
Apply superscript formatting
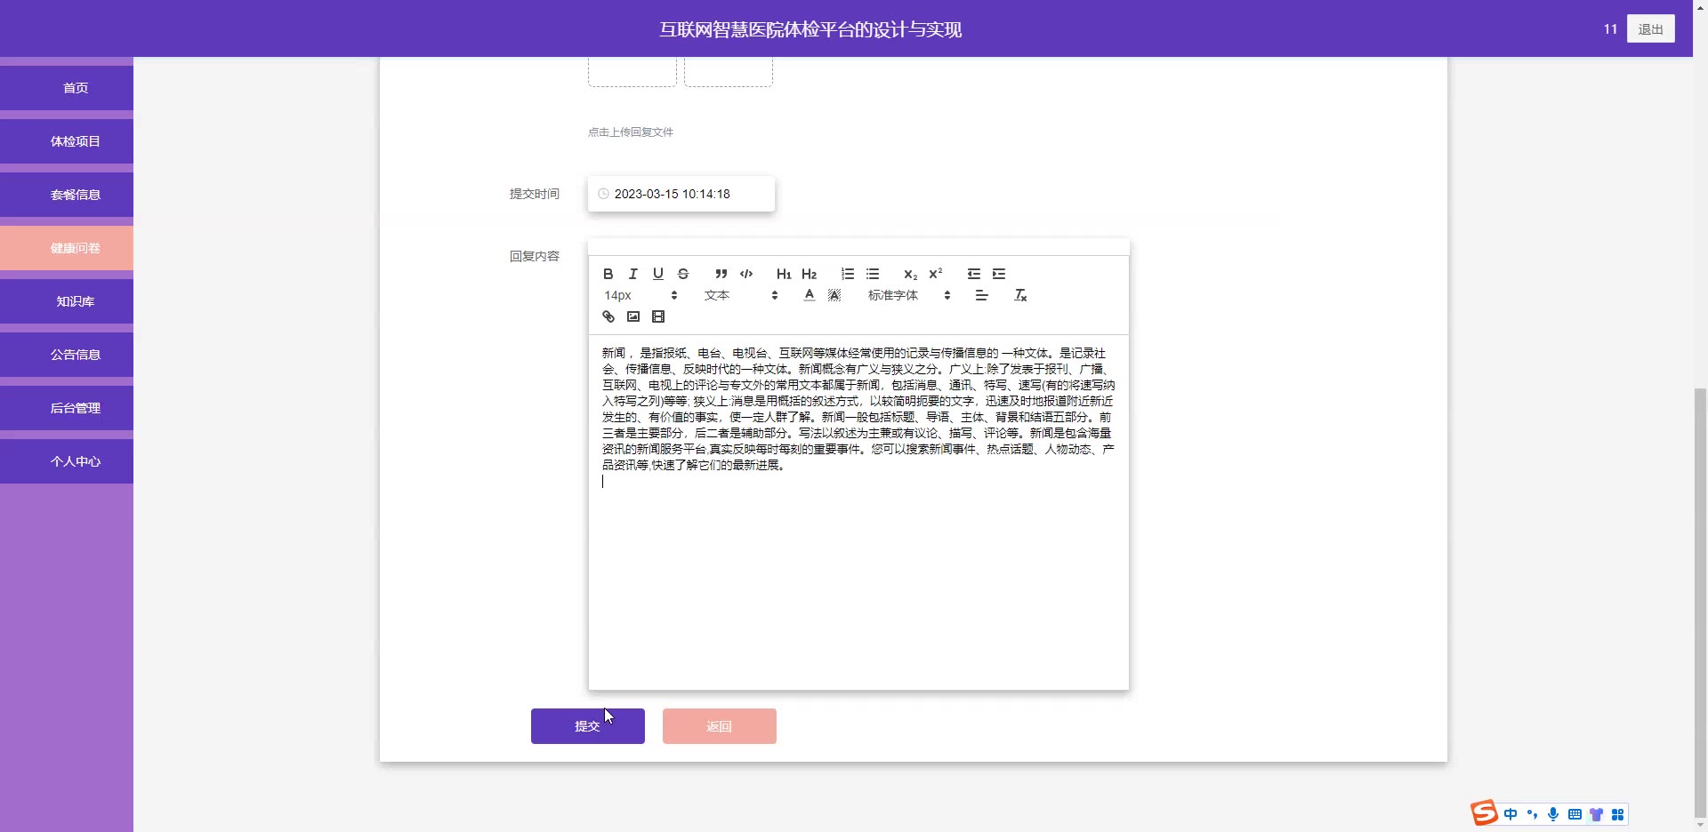pos(935,274)
